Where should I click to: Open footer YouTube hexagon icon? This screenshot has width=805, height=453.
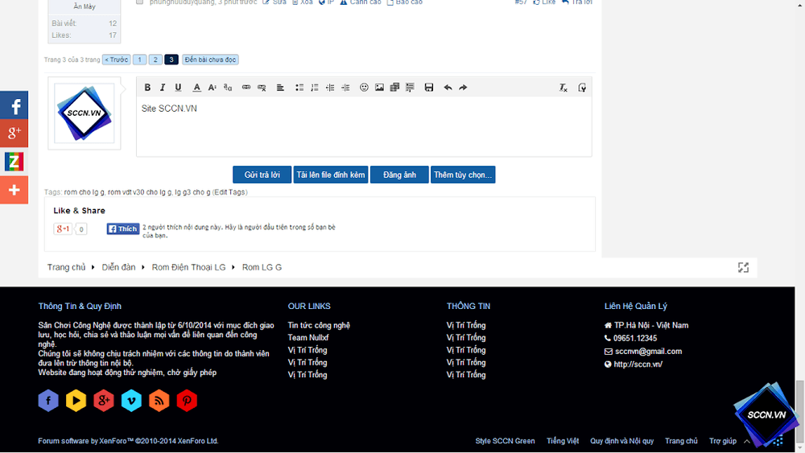(x=76, y=401)
